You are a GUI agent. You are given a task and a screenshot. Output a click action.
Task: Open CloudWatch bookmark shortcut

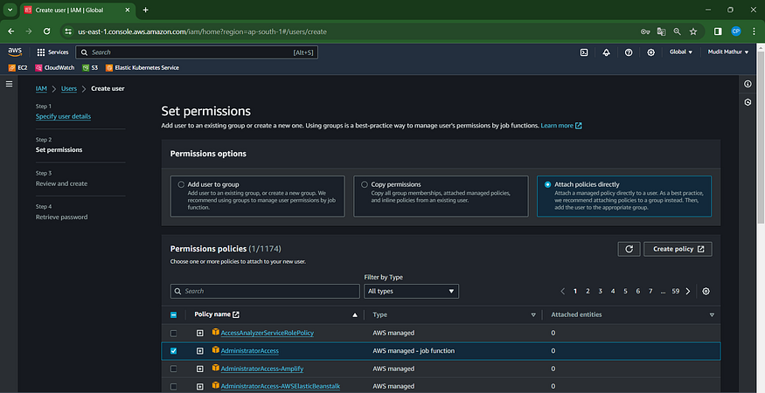(x=54, y=68)
